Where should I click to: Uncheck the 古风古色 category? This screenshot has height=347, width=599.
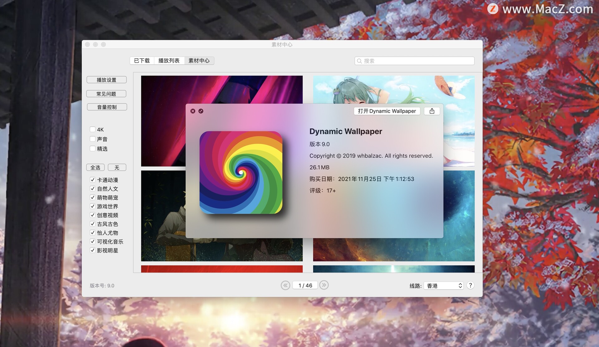point(93,224)
